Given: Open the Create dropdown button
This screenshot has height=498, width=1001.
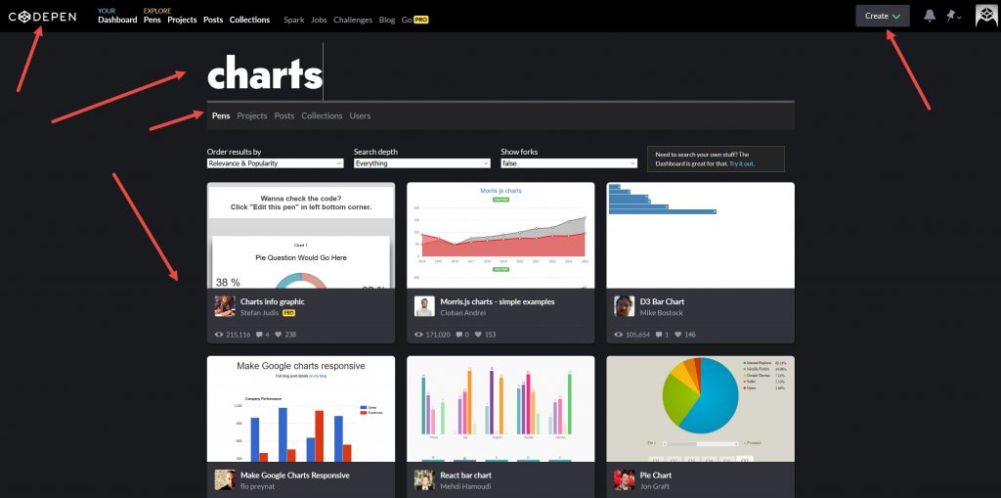Looking at the screenshot, I should click(x=882, y=16).
